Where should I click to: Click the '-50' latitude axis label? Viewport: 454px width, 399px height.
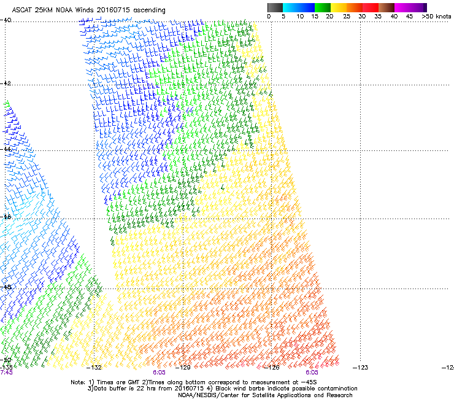pos(6,360)
